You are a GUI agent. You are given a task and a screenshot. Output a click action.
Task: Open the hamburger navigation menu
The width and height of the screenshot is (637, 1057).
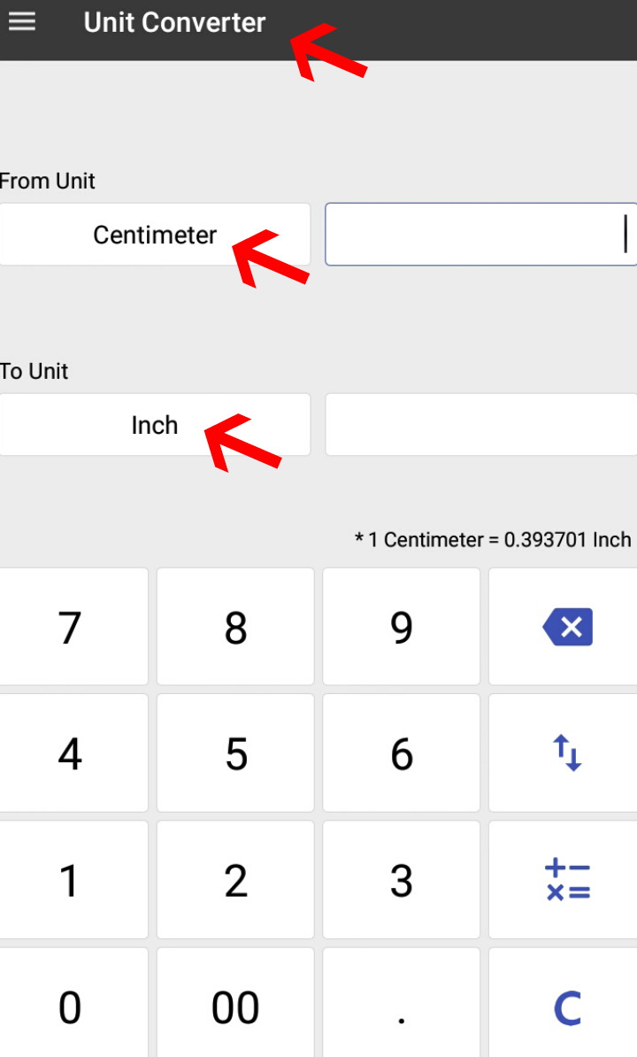22,22
